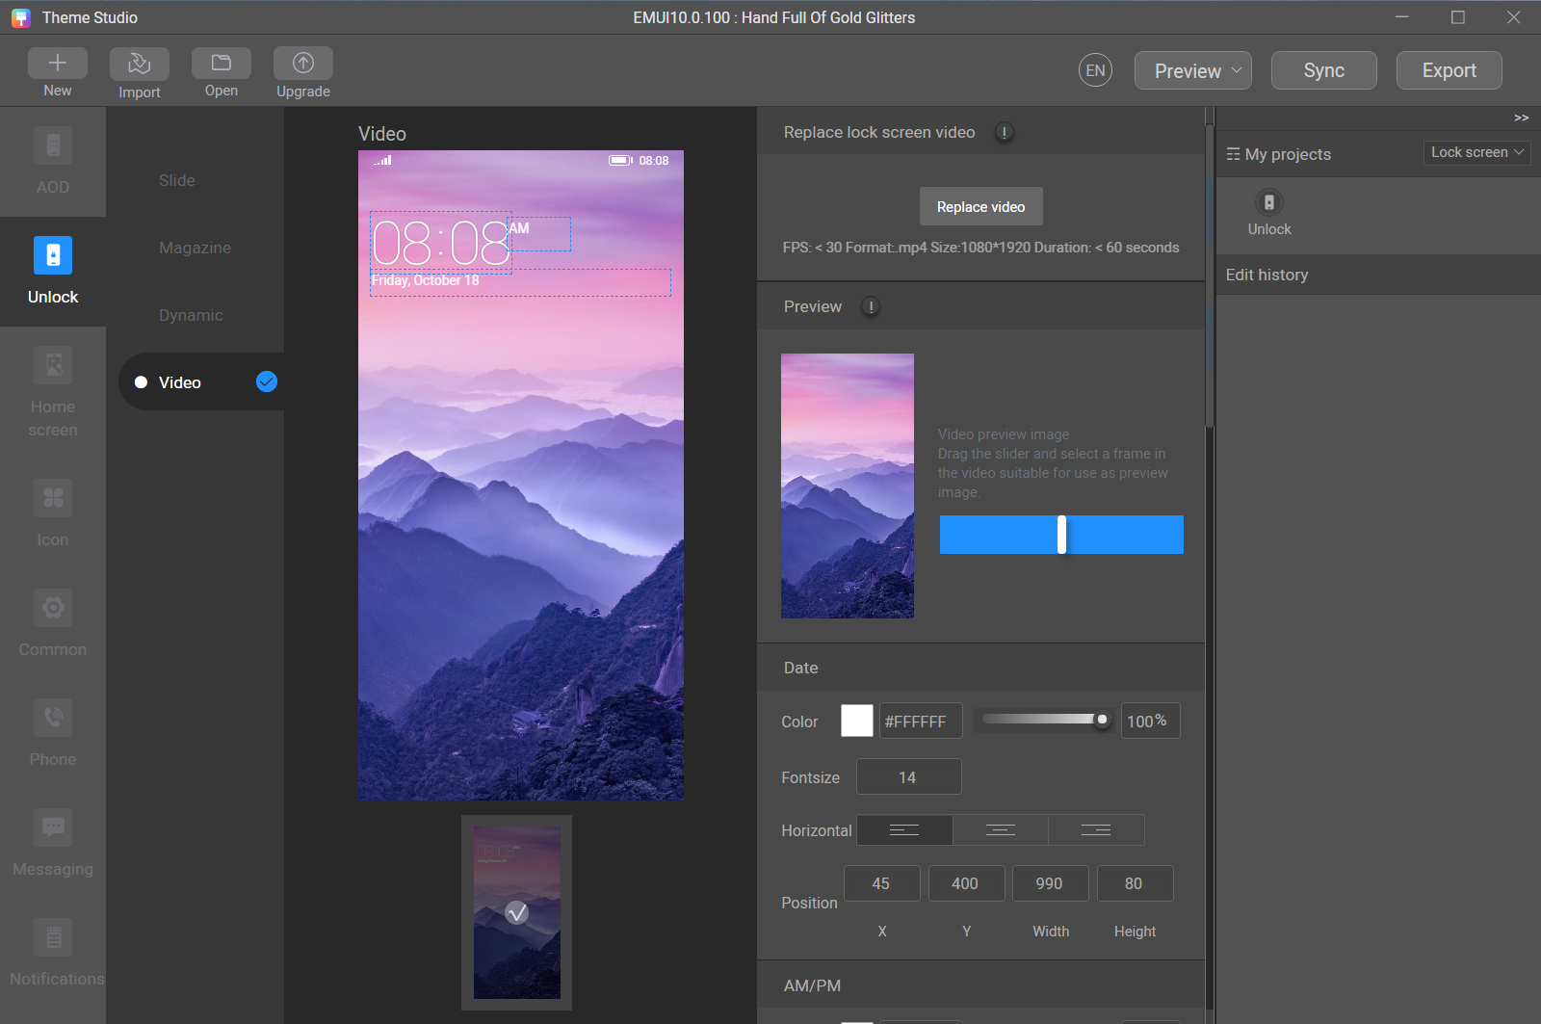
Task: Toggle the EN language button
Action: coord(1095,70)
